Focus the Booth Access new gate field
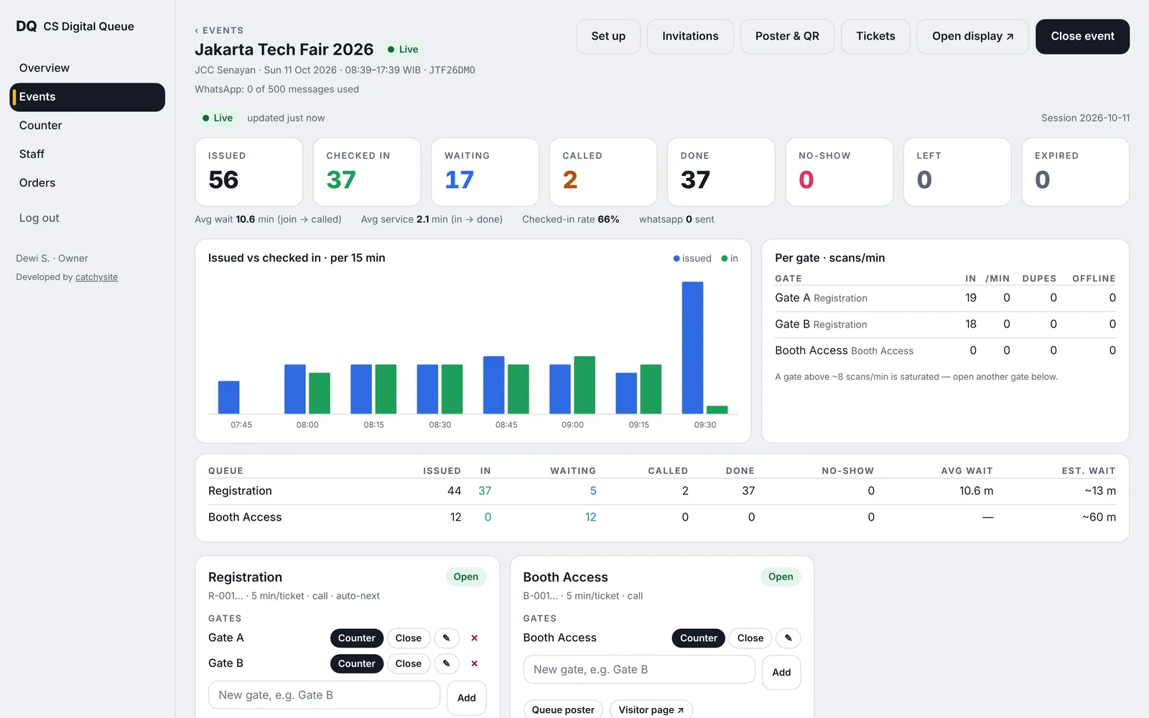Image resolution: width=1149 pixels, height=718 pixels. click(639, 670)
